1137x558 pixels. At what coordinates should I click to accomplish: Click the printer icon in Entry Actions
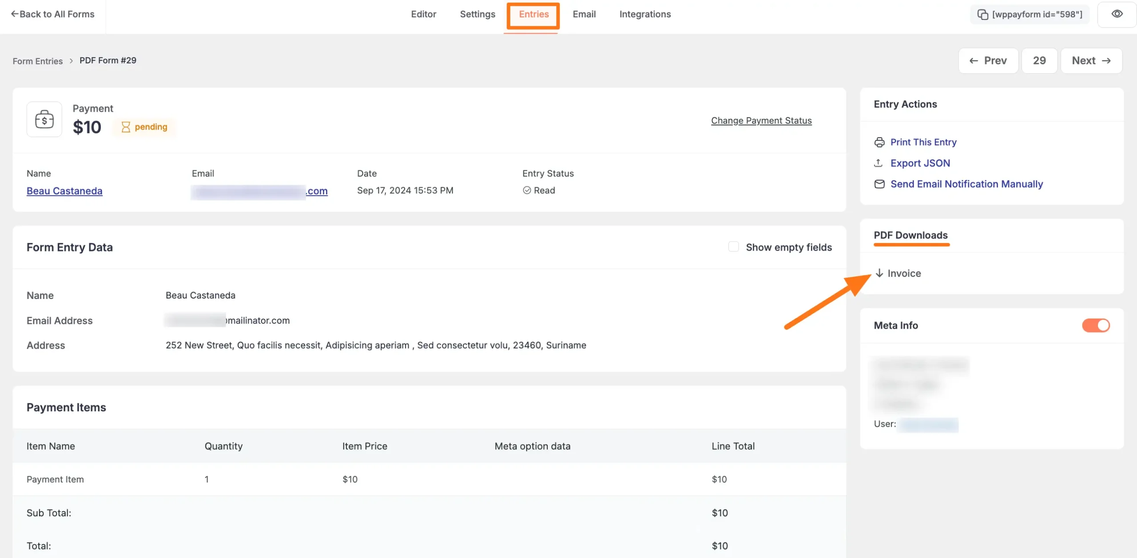pyautogui.click(x=879, y=142)
